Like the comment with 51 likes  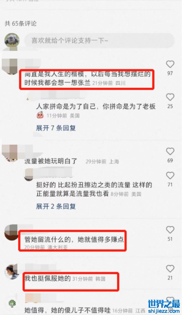170,230
